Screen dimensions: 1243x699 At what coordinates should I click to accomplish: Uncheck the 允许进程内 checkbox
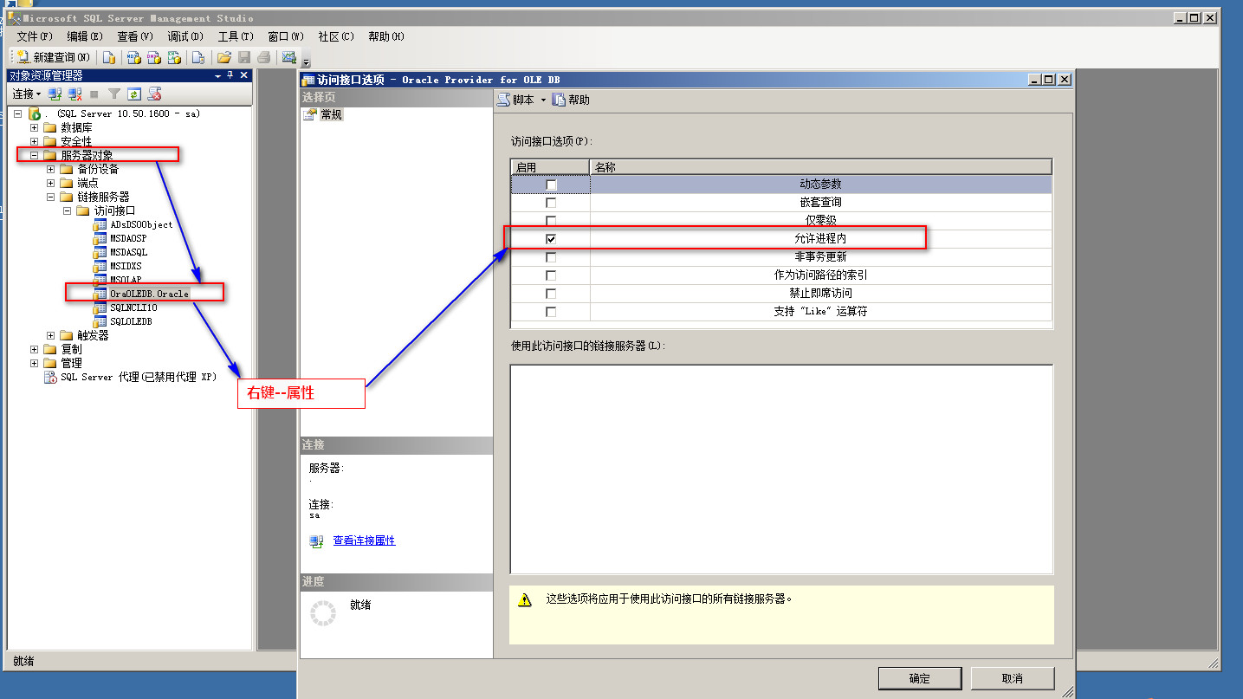551,238
